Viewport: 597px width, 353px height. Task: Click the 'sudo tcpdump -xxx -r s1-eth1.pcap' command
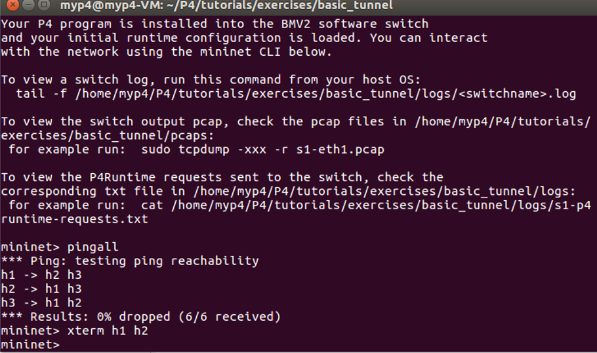tap(262, 150)
